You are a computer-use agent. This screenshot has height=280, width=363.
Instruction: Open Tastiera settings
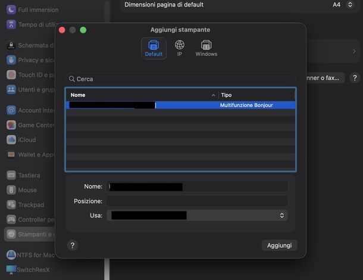coord(23,175)
